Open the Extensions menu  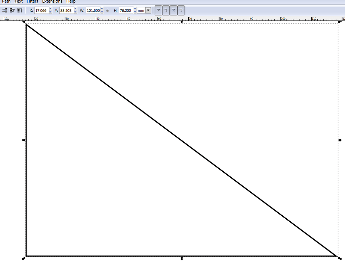[x=52, y=2]
